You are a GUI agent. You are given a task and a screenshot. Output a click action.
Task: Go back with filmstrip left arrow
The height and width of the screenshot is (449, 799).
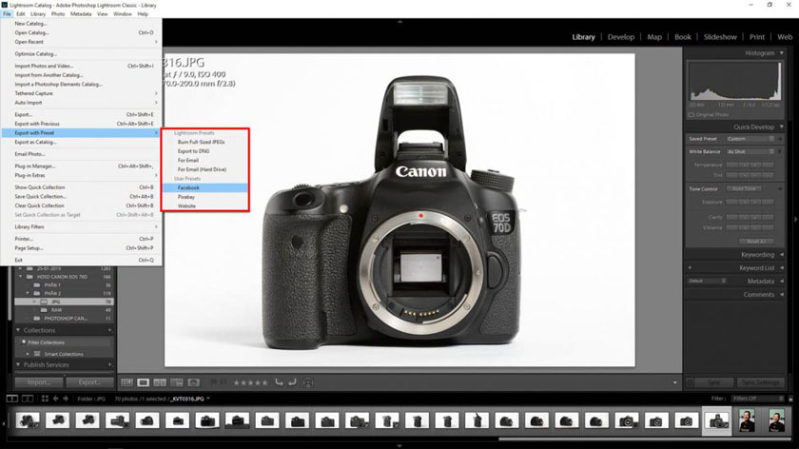[x=55, y=399]
